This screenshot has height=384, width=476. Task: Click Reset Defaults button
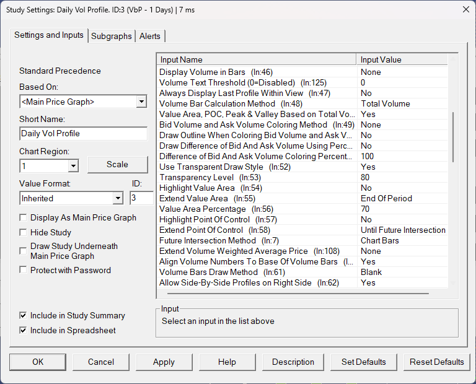(436, 362)
